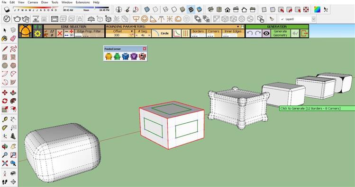Click Generate Geometry button
The height and width of the screenshot is (187, 355).
point(280,34)
